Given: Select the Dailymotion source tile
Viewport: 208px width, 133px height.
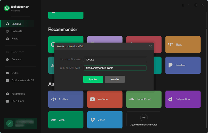Looking at the screenshot, I should click(x=183, y=99).
